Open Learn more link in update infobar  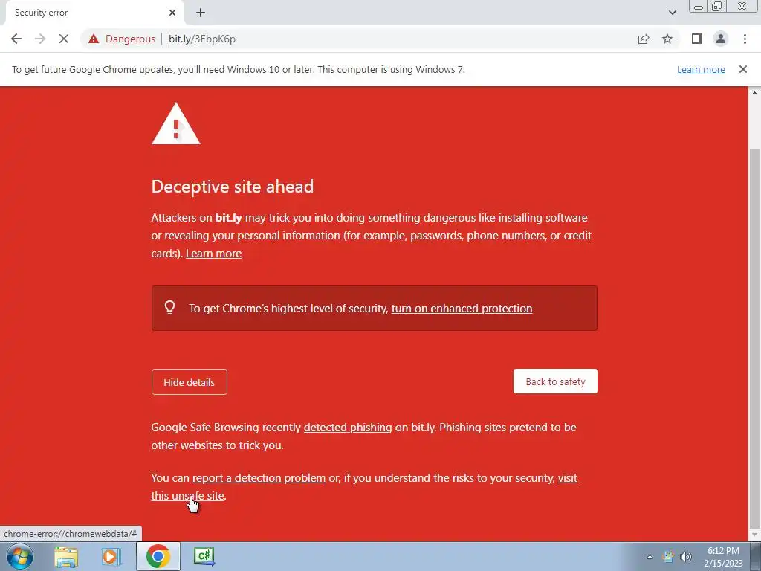coord(701,69)
